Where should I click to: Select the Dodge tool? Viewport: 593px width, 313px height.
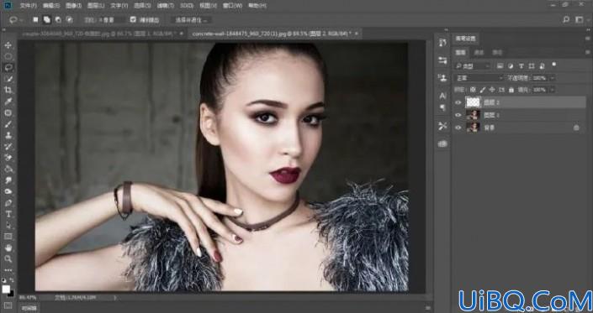pos(8,191)
